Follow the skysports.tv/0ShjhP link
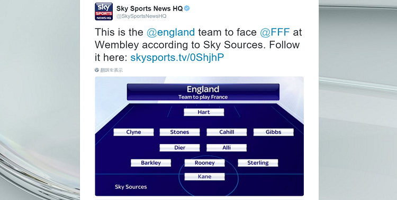This screenshot has height=200, width=397. coord(177,58)
